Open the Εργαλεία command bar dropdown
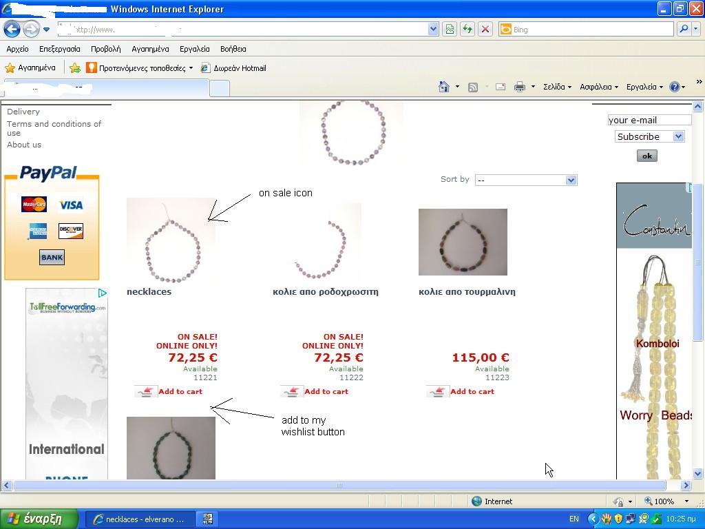 coord(644,87)
